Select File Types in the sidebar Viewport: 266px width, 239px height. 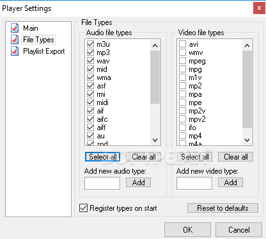(x=38, y=40)
